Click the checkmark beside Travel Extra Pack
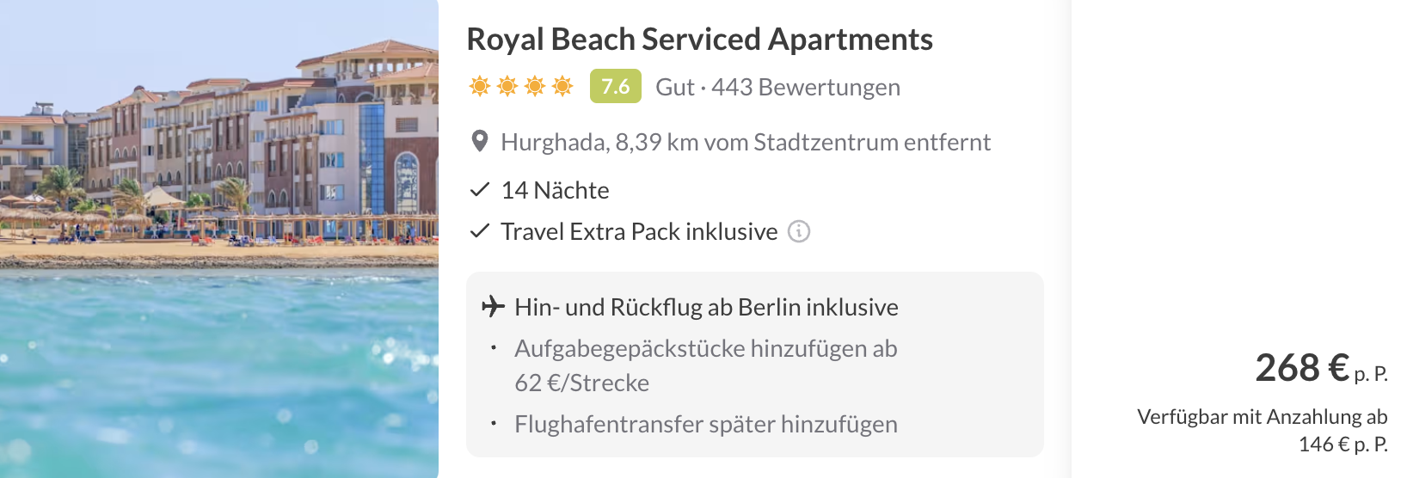 (480, 231)
